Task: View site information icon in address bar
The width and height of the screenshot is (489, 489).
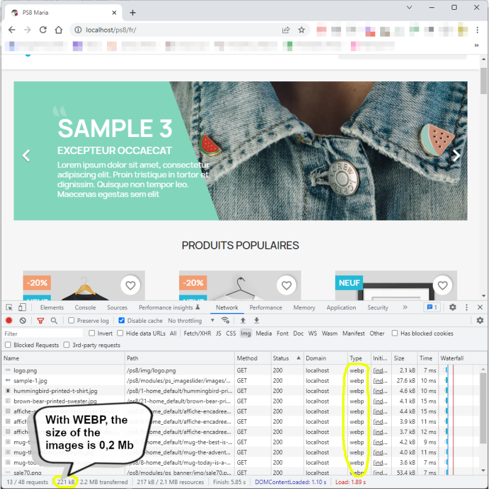Action: click(78, 30)
